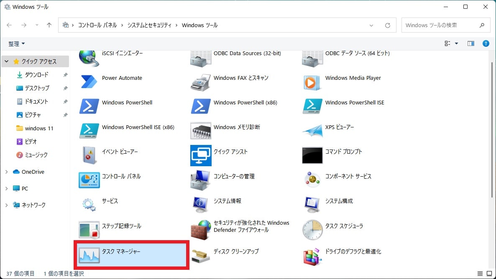
Task: Select the コンピューターの管理 icon
Action: pos(201,180)
